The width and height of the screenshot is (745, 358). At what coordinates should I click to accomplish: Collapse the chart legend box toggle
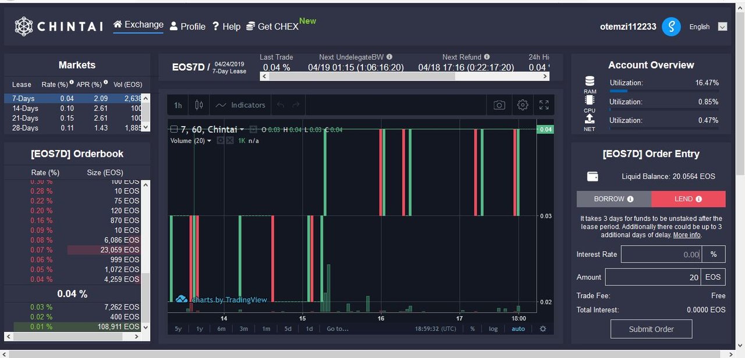click(173, 130)
